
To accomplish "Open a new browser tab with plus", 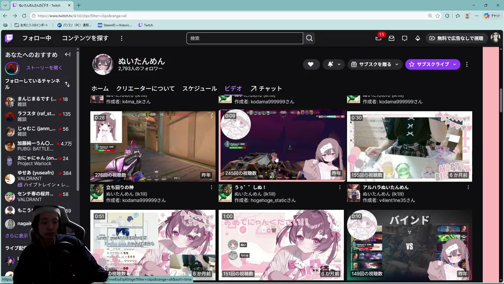I will coord(79,5).
